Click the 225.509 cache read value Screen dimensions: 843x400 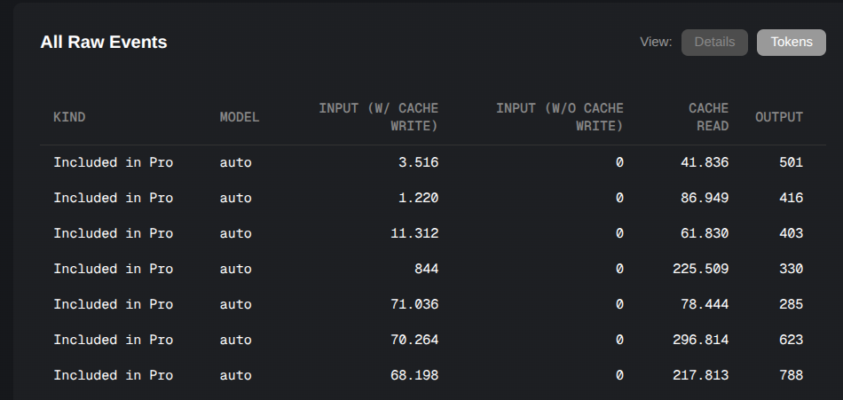(x=700, y=269)
